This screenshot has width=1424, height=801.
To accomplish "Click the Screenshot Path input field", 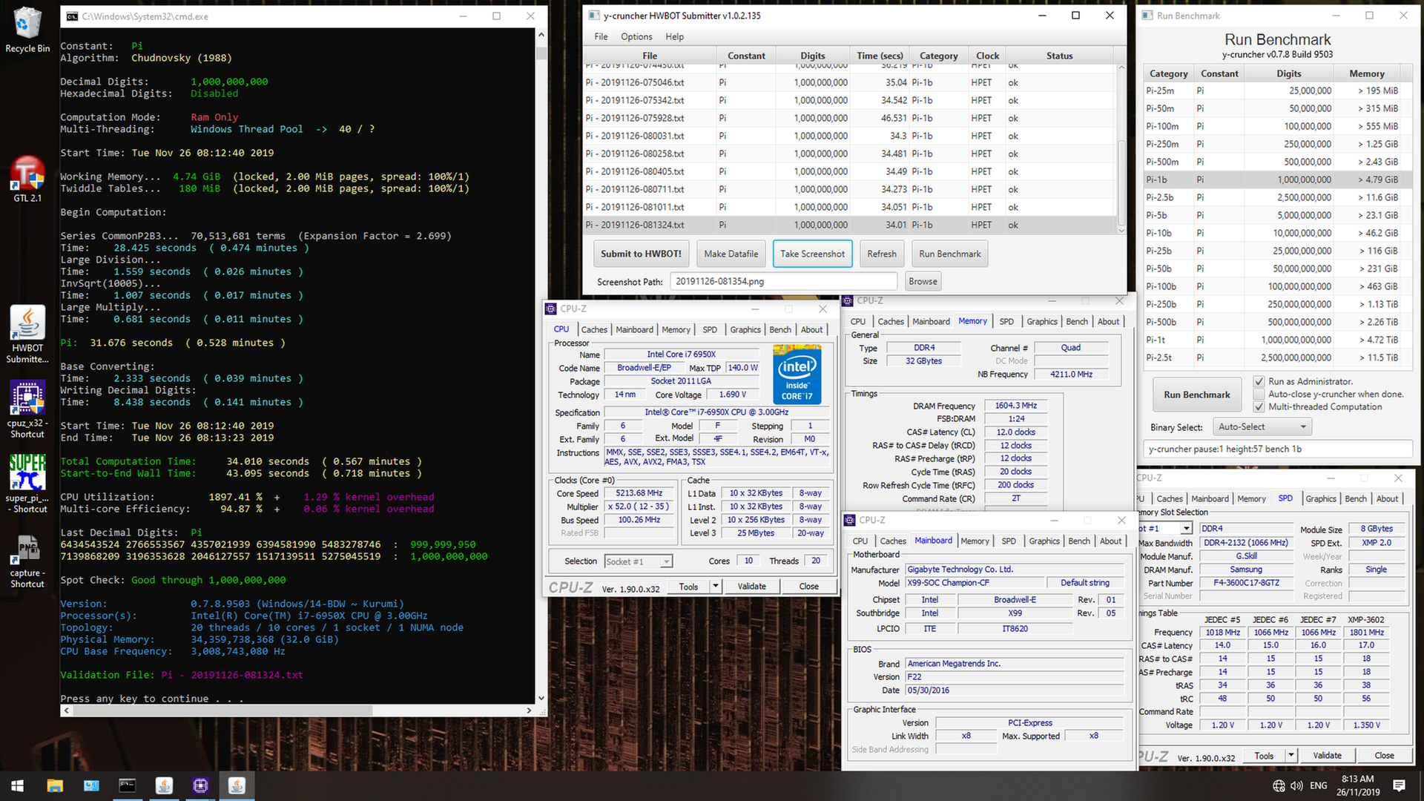I will pos(784,281).
